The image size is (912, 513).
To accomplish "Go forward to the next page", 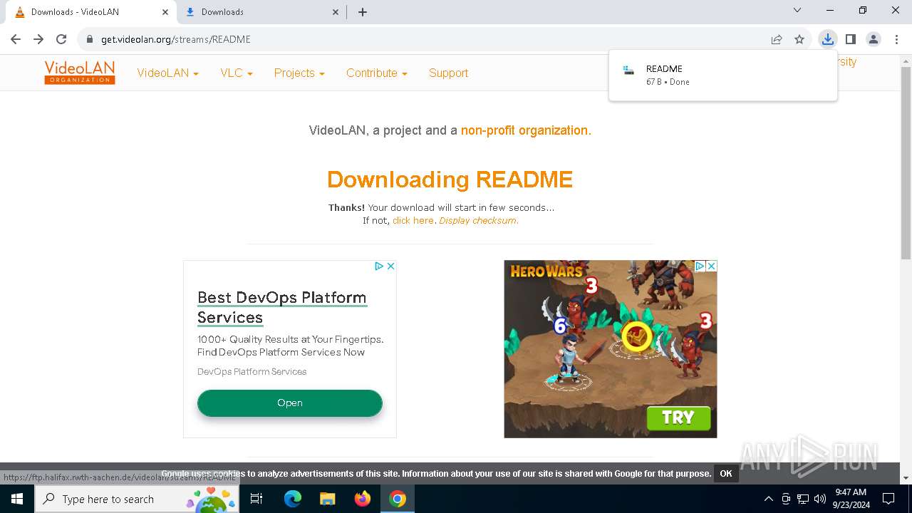I will 38,39.
